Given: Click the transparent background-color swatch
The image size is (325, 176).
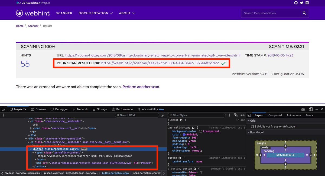Looking at the screenshot, I should pyautogui.click(x=201, y=131).
